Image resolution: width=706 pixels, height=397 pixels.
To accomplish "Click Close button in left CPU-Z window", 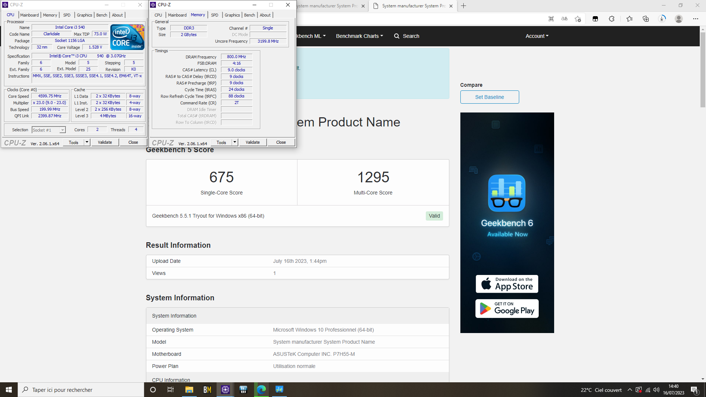I will point(133,142).
